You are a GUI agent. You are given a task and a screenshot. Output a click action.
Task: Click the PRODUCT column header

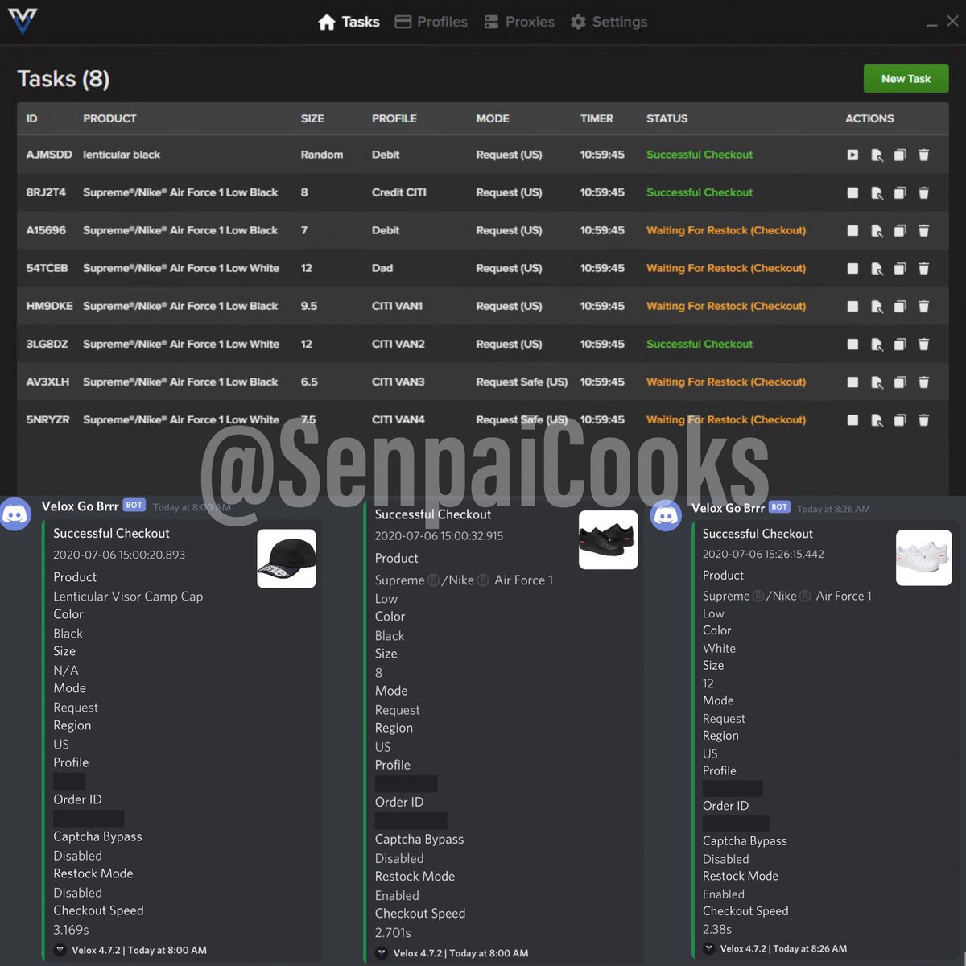pos(109,118)
